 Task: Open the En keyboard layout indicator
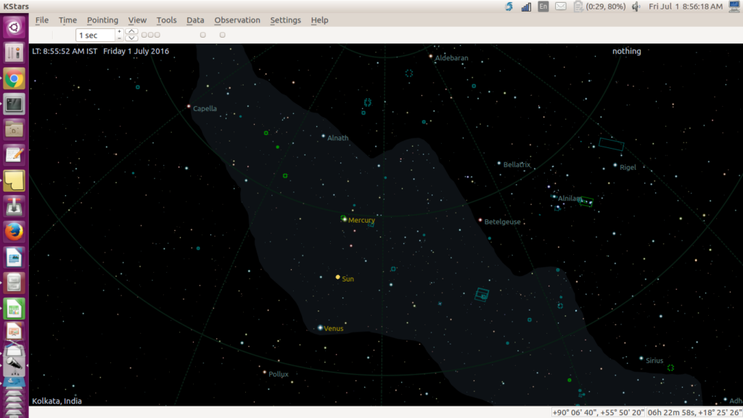click(x=543, y=6)
